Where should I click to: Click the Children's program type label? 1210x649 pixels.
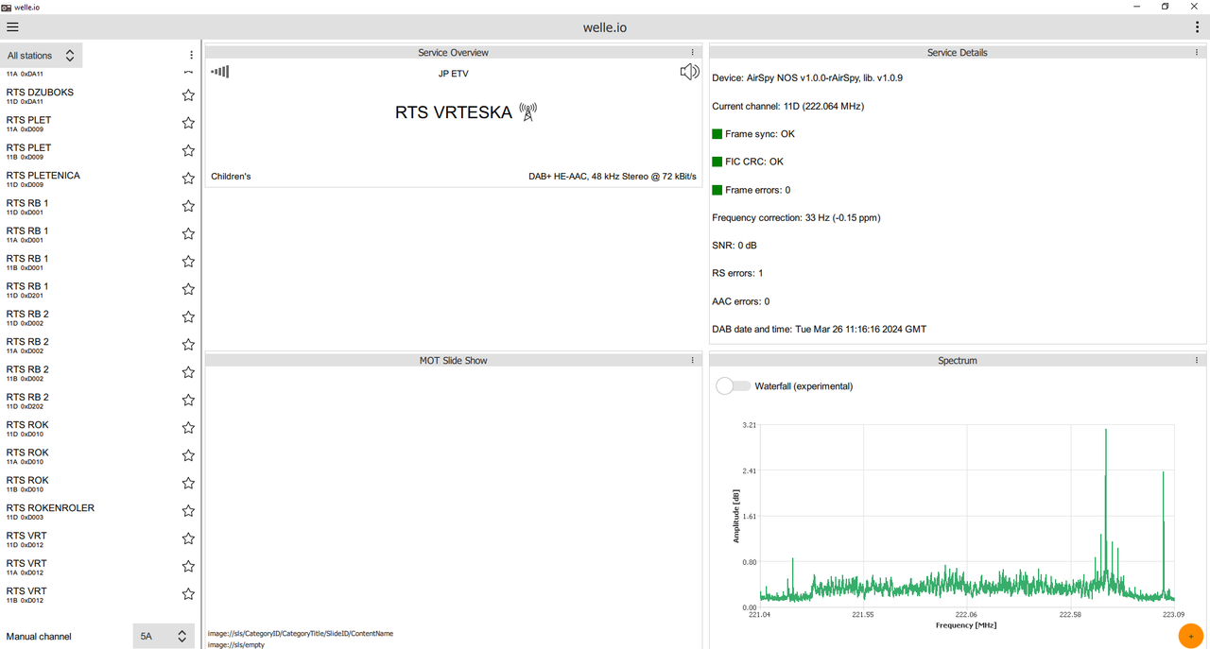pyautogui.click(x=231, y=177)
